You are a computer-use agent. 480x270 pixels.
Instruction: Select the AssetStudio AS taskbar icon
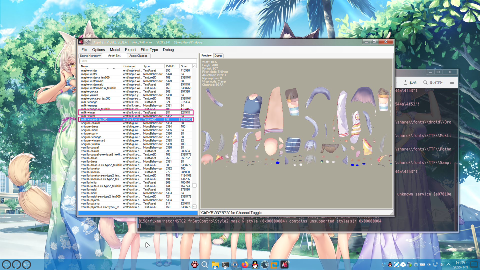(x=285, y=264)
